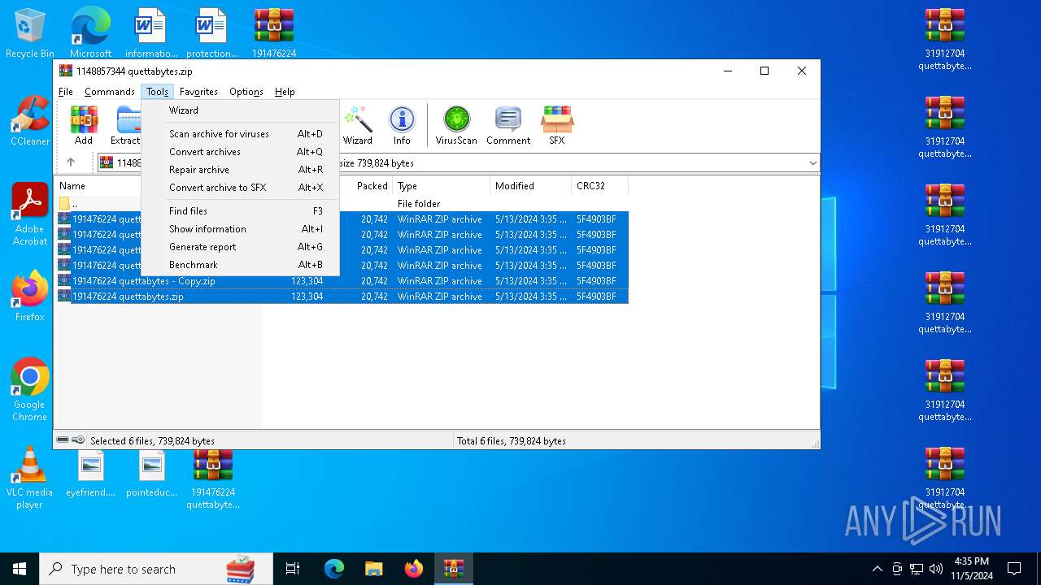Select 191476224 quettabytes - Copy.zip row
The image size is (1041, 585).
pyautogui.click(x=342, y=281)
